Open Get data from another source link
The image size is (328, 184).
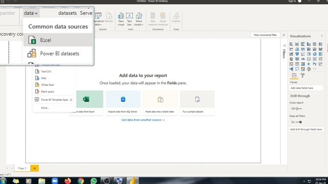click(143, 120)
